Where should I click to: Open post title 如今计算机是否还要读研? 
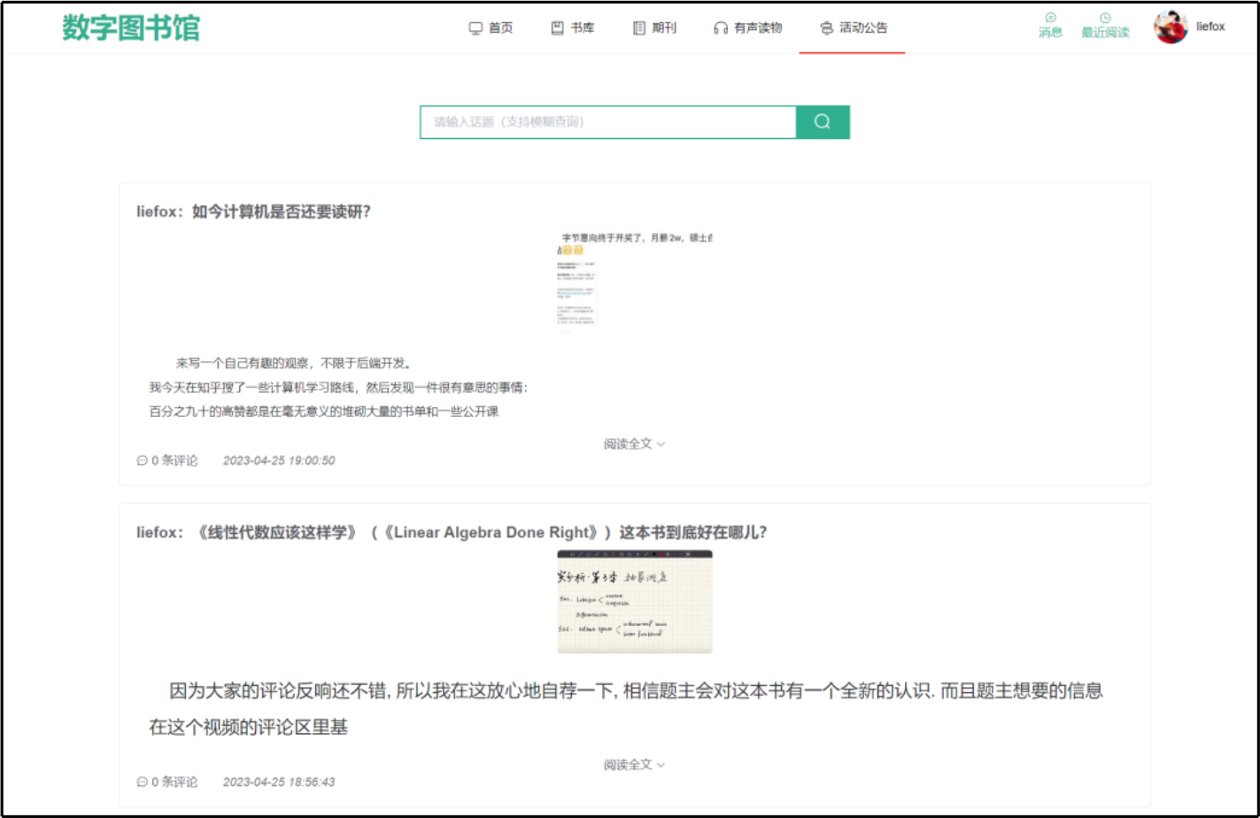[x=281, y=212]
